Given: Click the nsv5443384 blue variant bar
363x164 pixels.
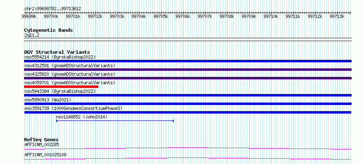Looking at the screenshot, I should click(188, 95).
